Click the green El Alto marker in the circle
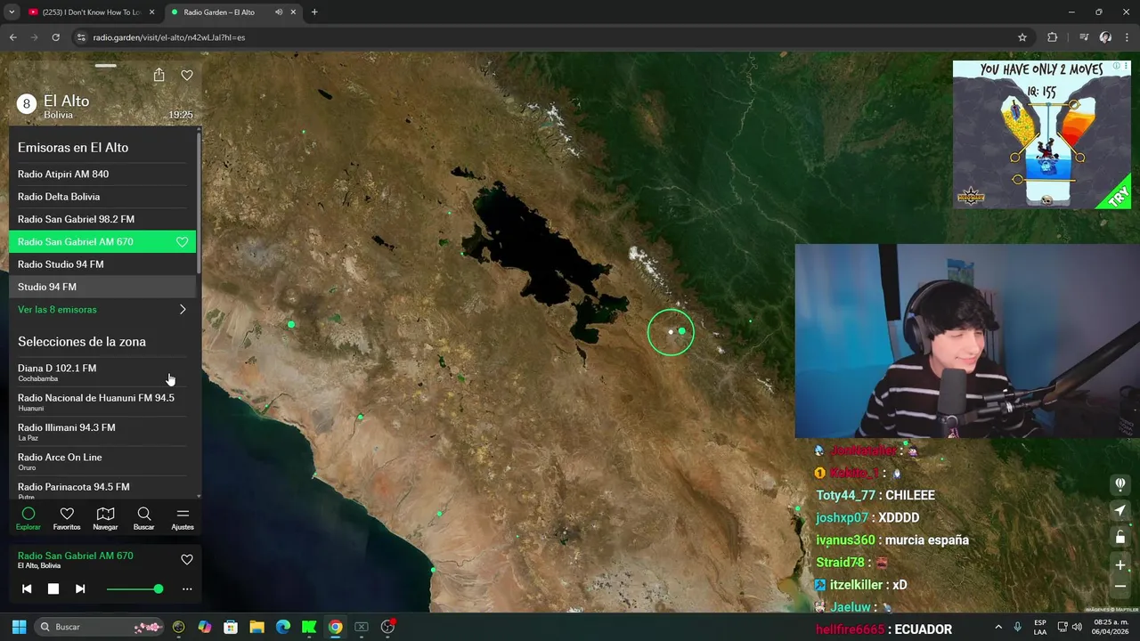Image resolution: width=1140 pixels, height=641 pixels. coord(682,331)
